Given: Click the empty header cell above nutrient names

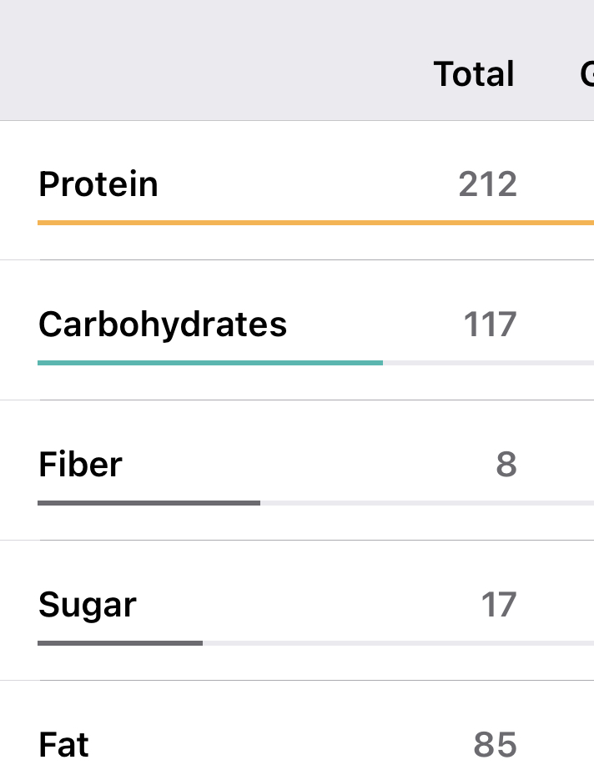Looking at the screenshot, I should click(x=167, y=74).
